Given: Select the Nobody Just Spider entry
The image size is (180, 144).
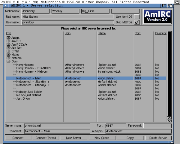Looking at the screenshot, I should [86, 92].
